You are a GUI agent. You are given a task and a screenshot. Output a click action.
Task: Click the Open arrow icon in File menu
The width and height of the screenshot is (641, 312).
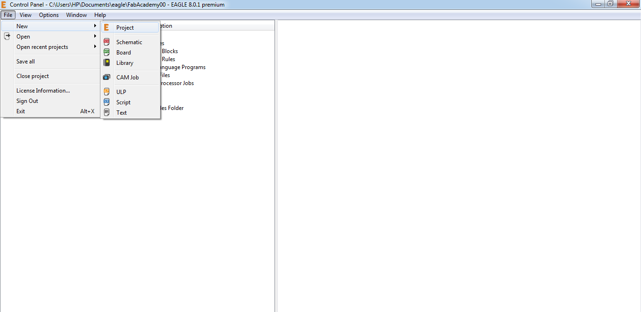point(7,36)
